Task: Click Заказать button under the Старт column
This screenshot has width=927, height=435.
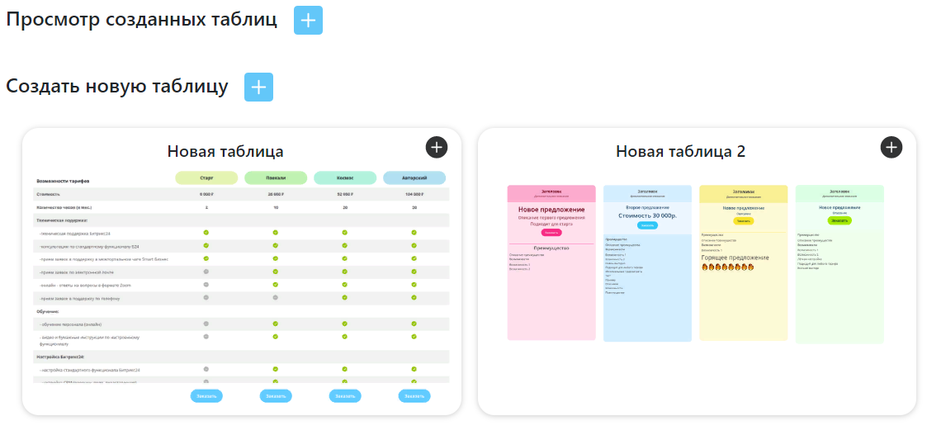Action: (x=206, y=396)
